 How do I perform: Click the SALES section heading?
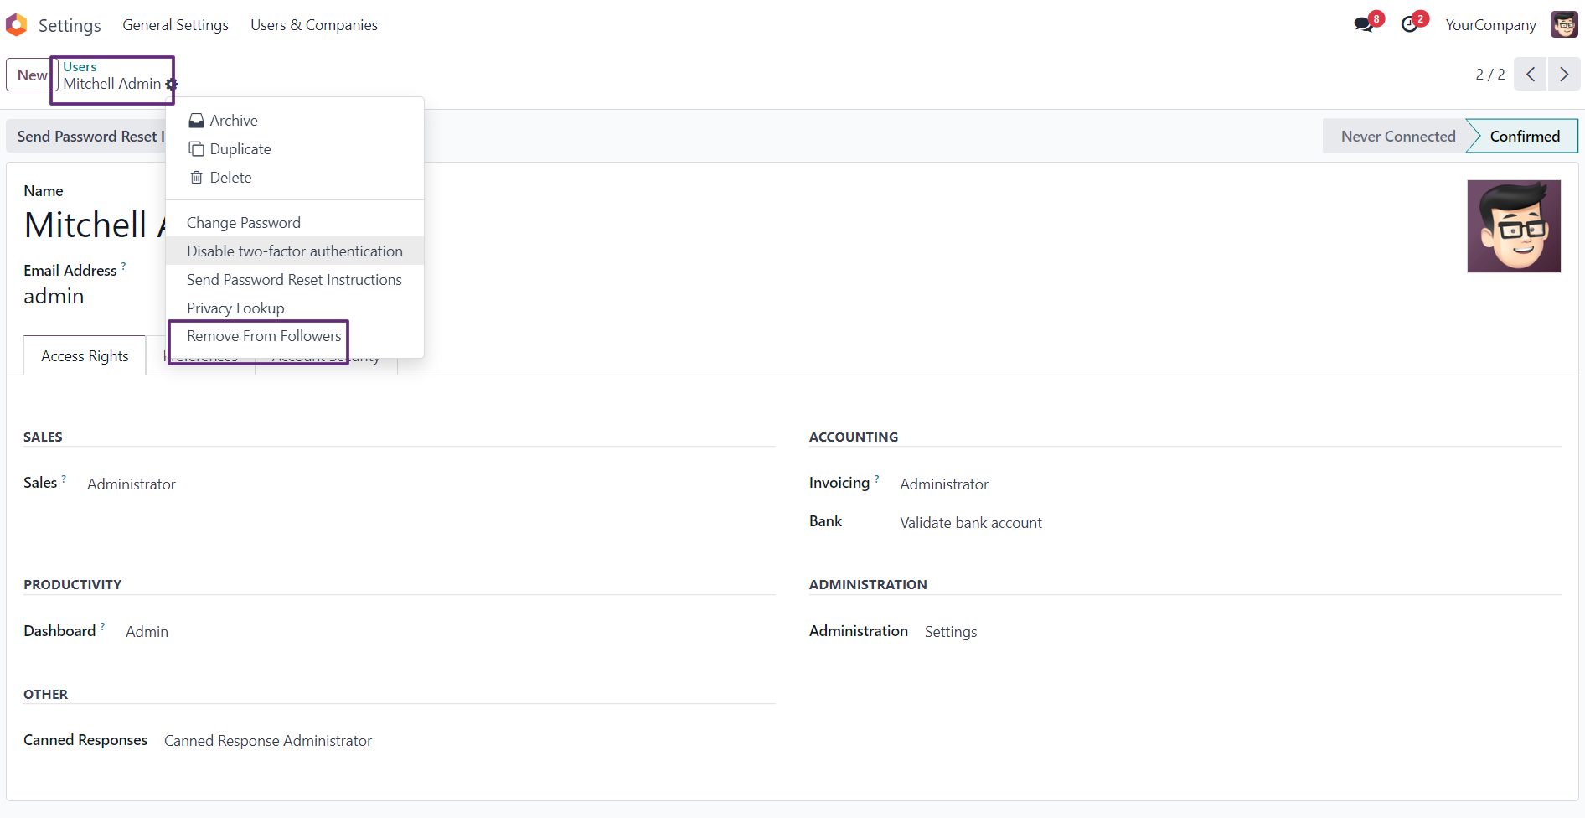[43, 437]
